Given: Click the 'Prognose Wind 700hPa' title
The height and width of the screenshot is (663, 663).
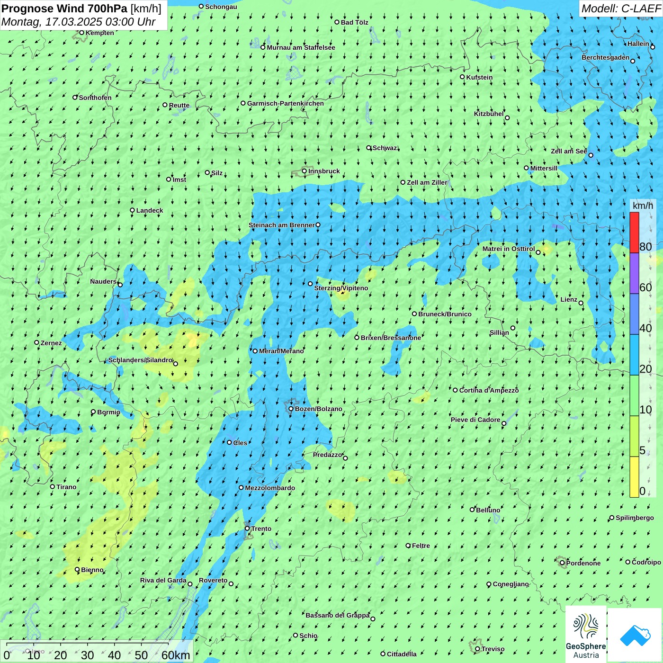Looking at the screenshot, I should coord(64,9).
